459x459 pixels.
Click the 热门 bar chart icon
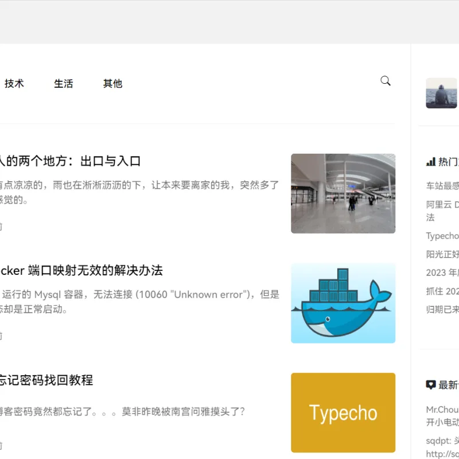coord(431,162)
